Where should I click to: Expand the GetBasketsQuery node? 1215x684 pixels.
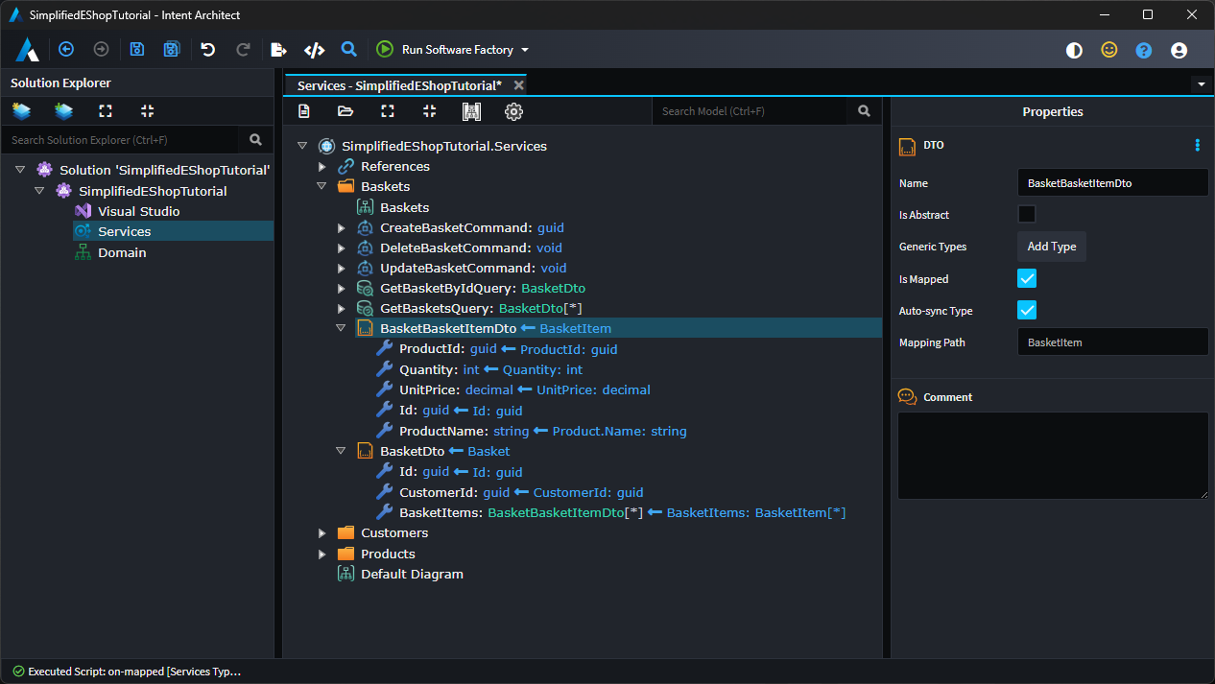coord(341,309)
